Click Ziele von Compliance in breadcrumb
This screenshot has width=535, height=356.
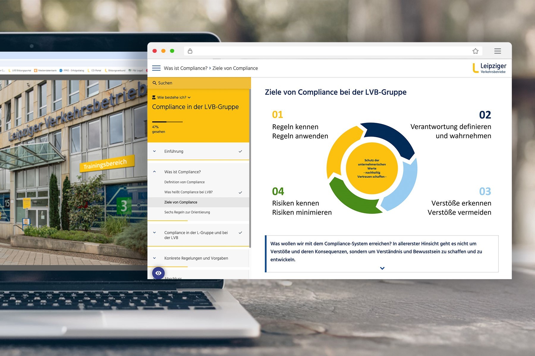(x=235, y=68)
